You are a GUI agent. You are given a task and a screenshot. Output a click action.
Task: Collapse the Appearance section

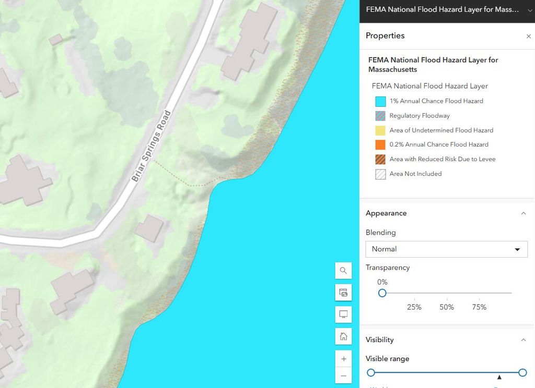click(524, 213)
